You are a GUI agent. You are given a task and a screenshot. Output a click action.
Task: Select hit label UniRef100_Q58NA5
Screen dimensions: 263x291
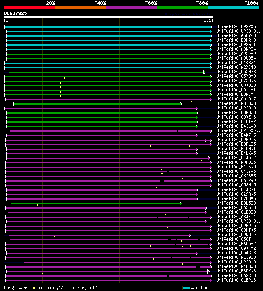click(236, 185)
